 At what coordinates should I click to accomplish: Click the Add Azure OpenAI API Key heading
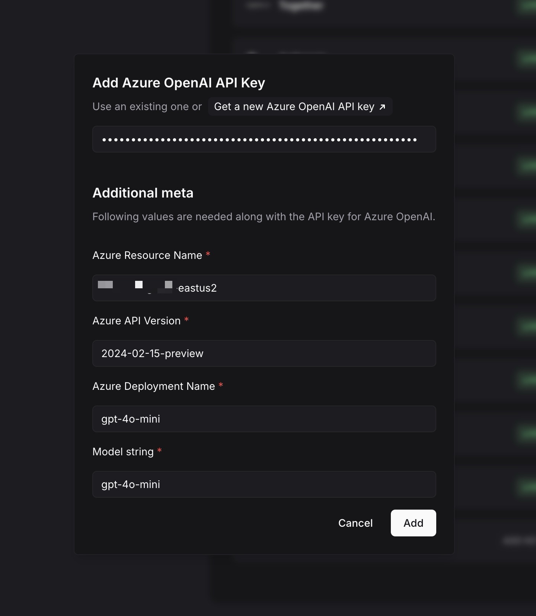[179, 83]
